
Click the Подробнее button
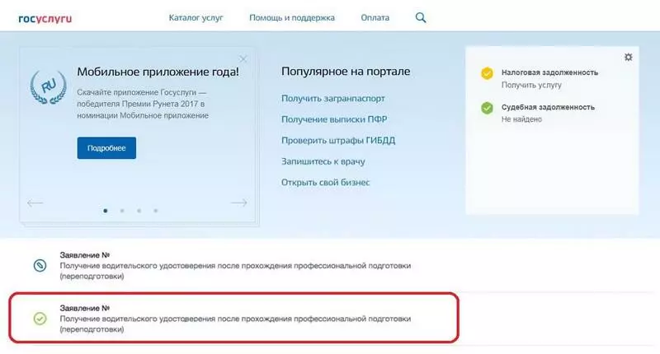106,148
